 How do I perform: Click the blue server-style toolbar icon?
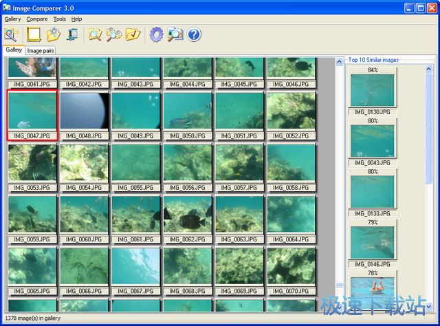[x=71, y=34]
